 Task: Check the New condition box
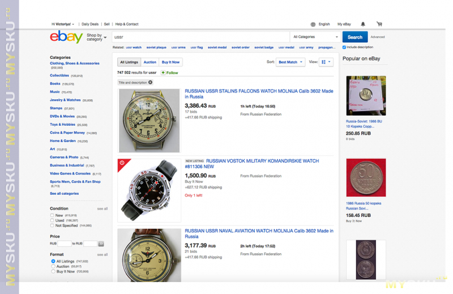click(x=52, y=215)
